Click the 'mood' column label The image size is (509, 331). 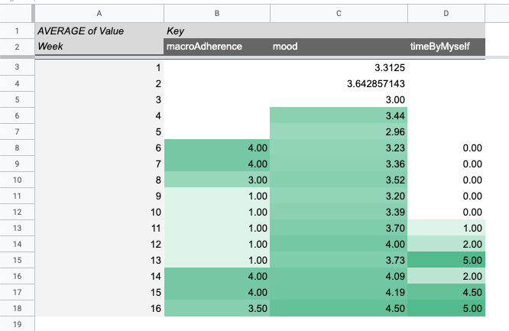[339, 47]
